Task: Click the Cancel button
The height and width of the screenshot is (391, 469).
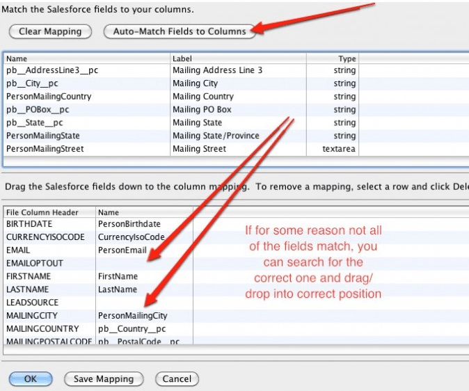Action: (x=177, y=379)
